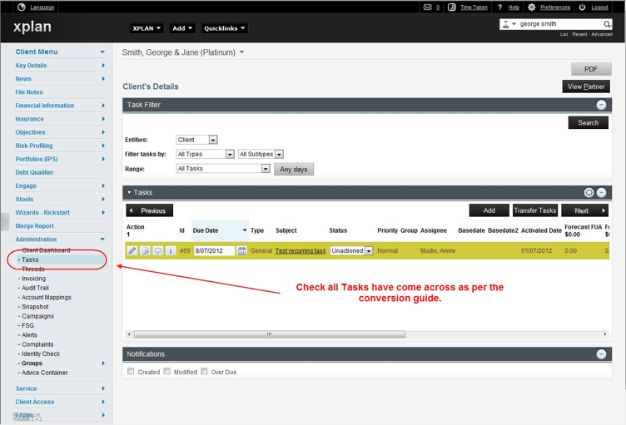626x425 pixels.
Task: Open Invoicing under Administration
Action: 33,279
